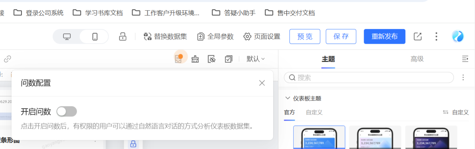The height and width of the screenshot is (149, 475).
Task: Open the 工作客户升级环境 bookmark folder
Action: (x=166, y=13)
